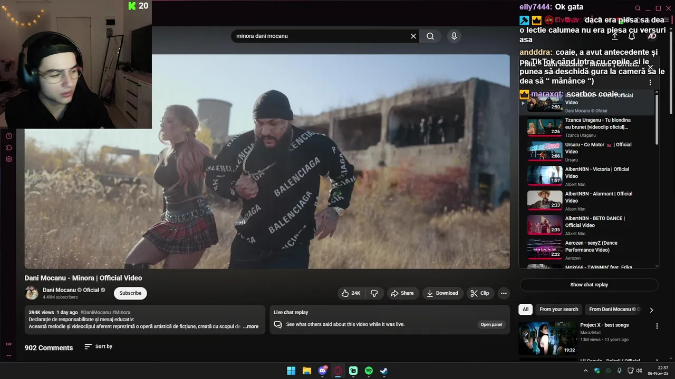Screen dimensions: 675x379
Task: Open Sort by comments dropdown
Action: 99,347
